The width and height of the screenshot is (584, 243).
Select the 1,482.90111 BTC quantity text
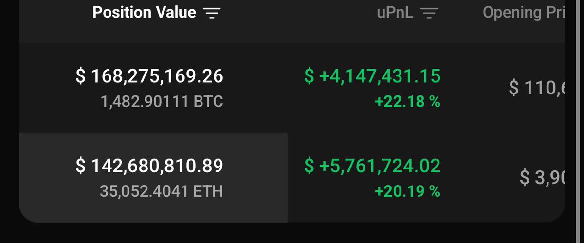click(162, 101)
